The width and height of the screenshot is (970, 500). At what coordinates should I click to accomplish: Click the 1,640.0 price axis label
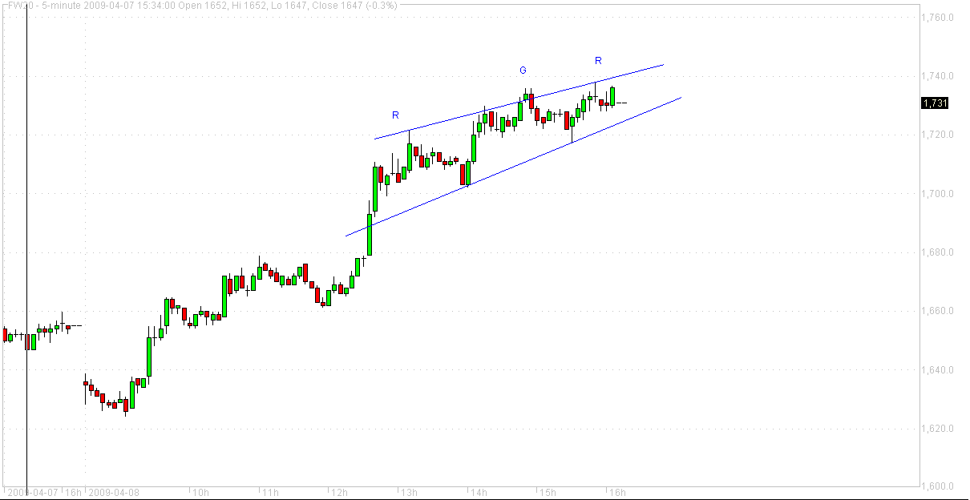pyautogui.click(x=939, y=370)
